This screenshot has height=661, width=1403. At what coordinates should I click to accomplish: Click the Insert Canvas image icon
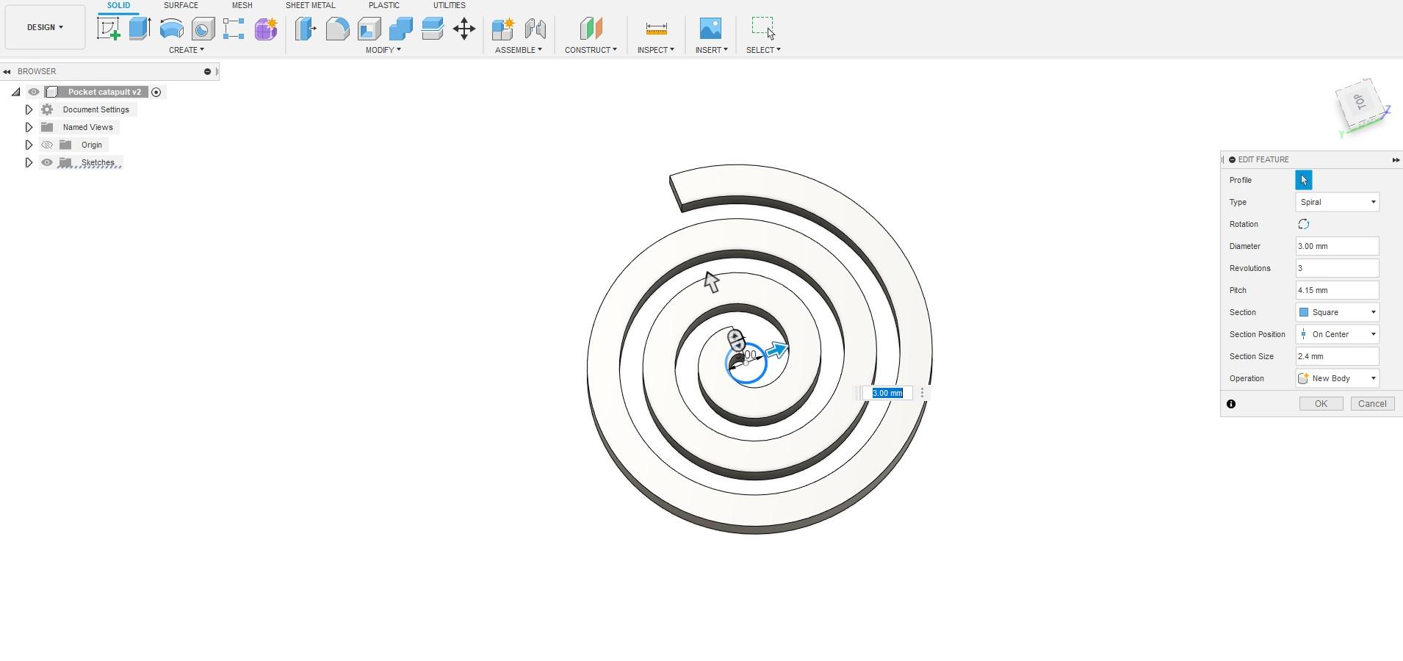tap(710, 29)
